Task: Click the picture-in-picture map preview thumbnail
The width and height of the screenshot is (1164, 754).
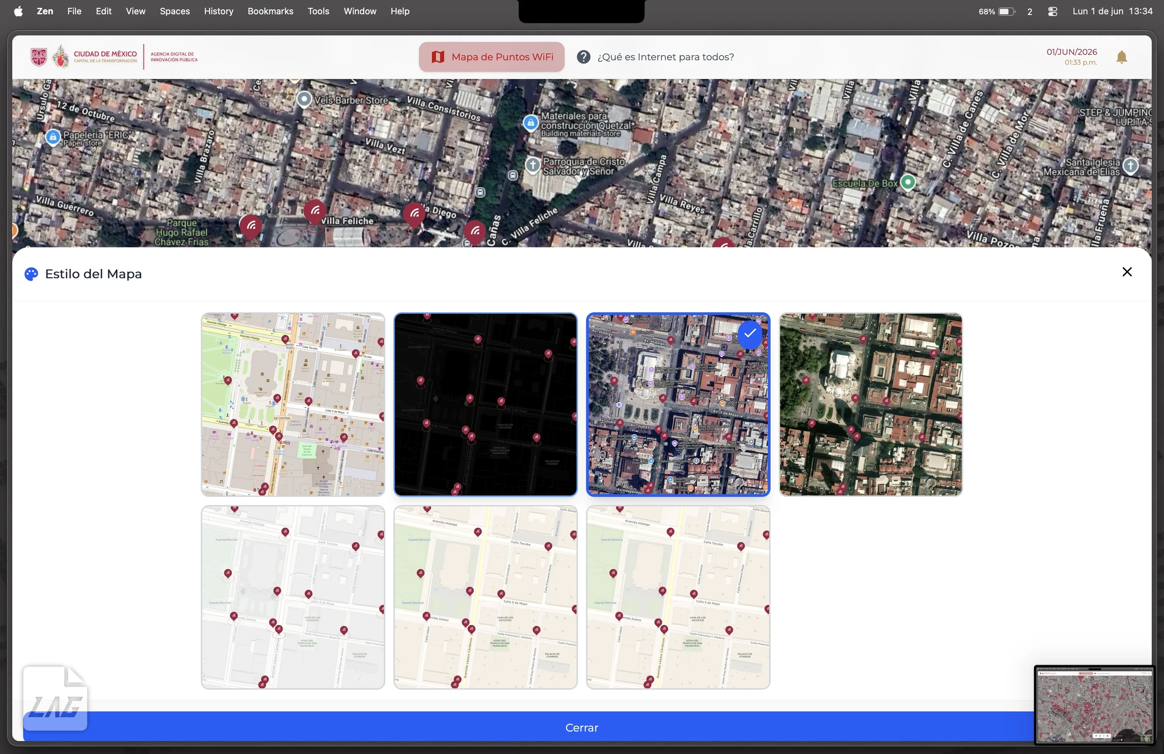Action: (x=1095, y=705)
